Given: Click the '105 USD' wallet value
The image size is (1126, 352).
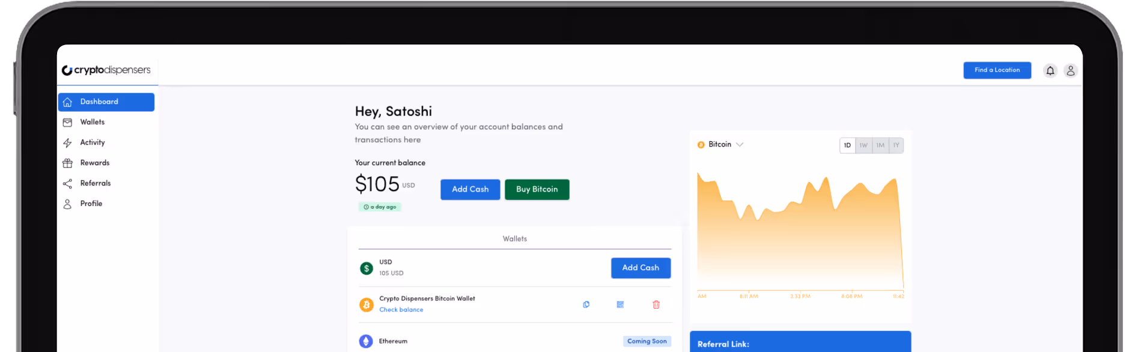Looking at the screenshot, I should click(x=391, y=273).
